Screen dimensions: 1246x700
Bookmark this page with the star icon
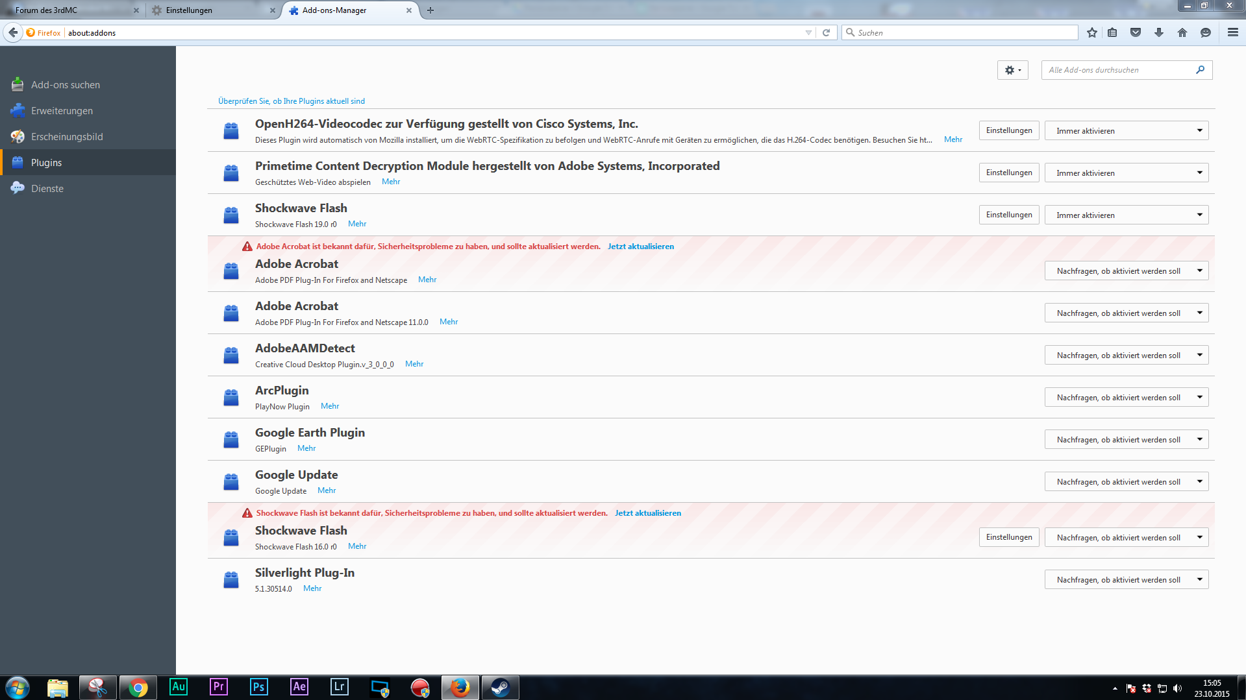pos(1092,32)
